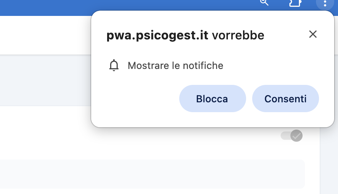This screenshot has height=194, width=338.
Task: Block notifications from pwa.psicogest.it
Action: tap(212, 99)
